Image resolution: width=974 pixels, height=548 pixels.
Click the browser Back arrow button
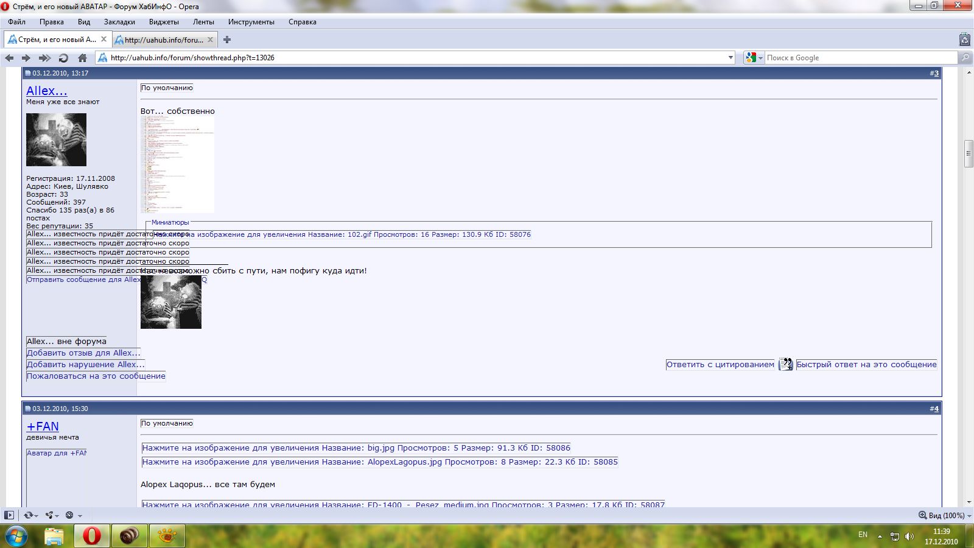(x=9, y=58)
